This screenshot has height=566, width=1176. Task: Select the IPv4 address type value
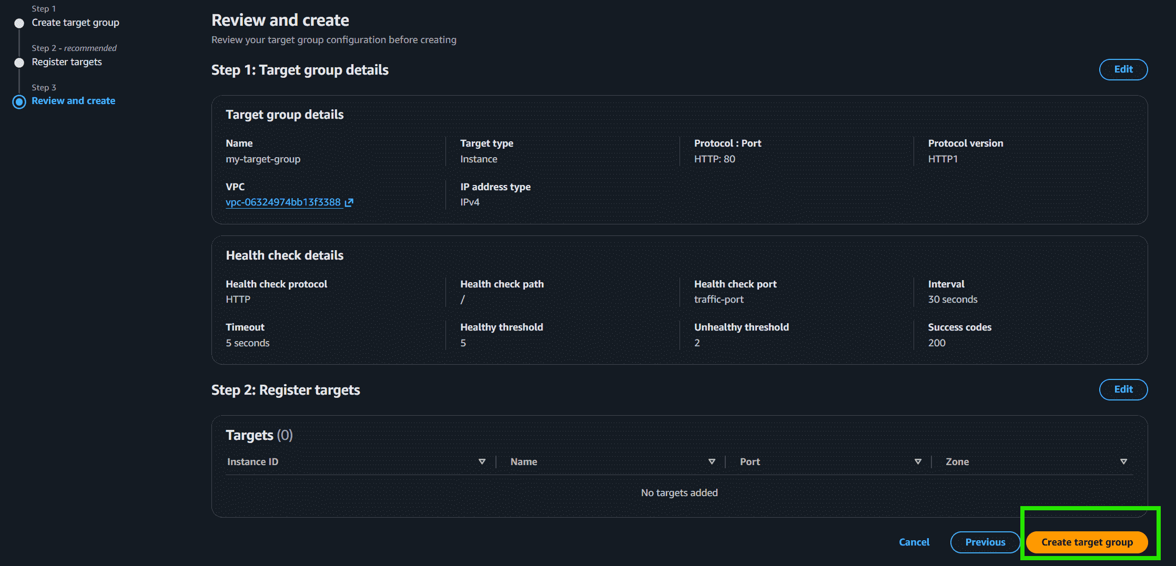pyautogui.click(x=470, y=202)
